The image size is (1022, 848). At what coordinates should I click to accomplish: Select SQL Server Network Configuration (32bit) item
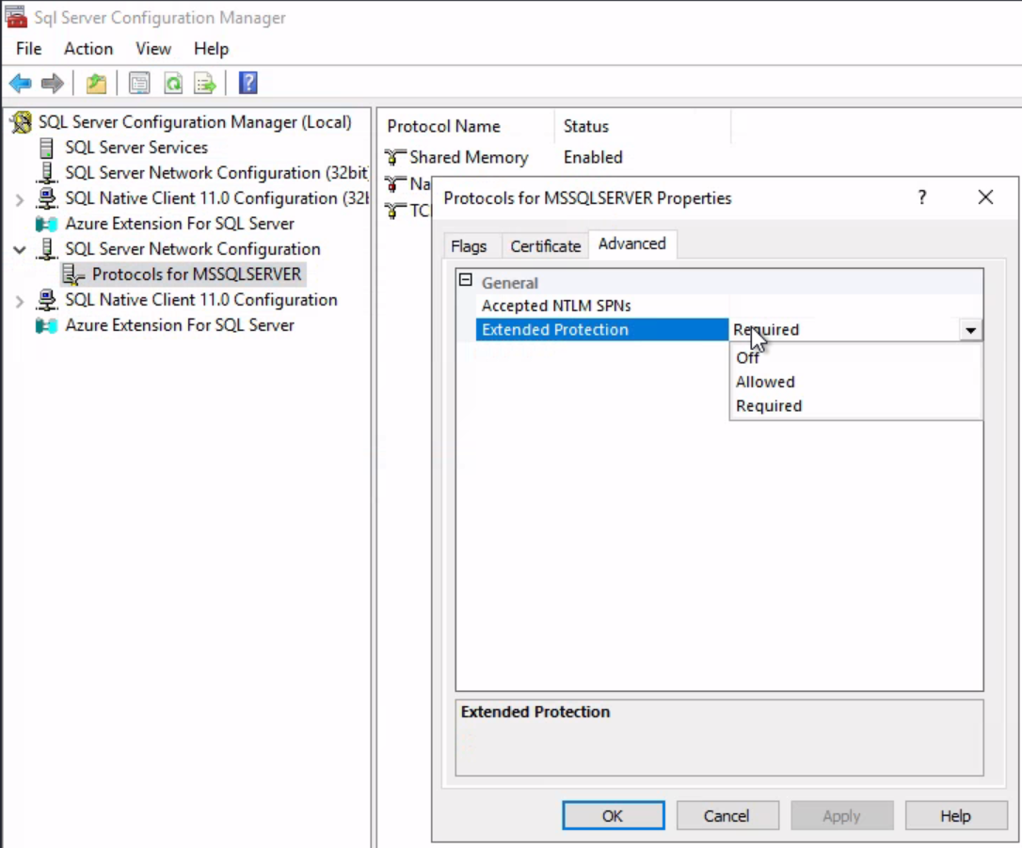coord(216,173)
